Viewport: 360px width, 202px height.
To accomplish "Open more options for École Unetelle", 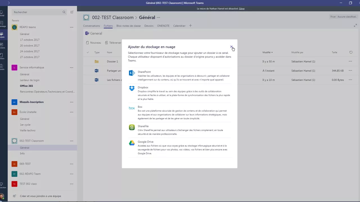I will pos(71,112).
